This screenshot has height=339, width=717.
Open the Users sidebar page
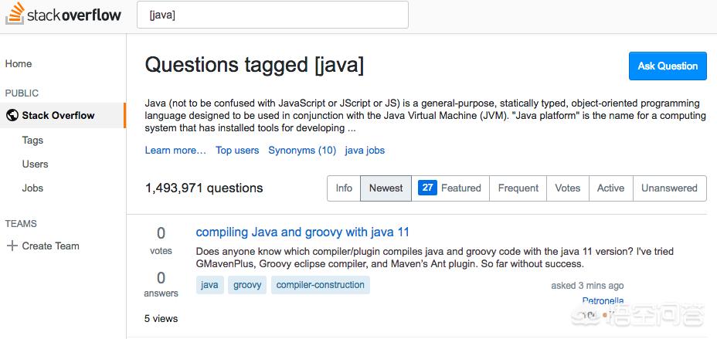[36, 164]
